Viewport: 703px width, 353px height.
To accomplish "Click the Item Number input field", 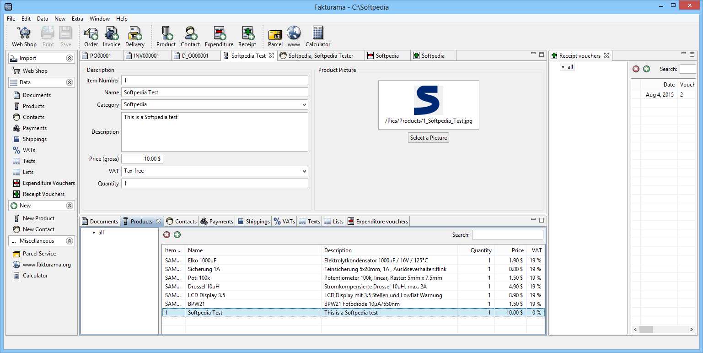I will (x=215, y=81).
